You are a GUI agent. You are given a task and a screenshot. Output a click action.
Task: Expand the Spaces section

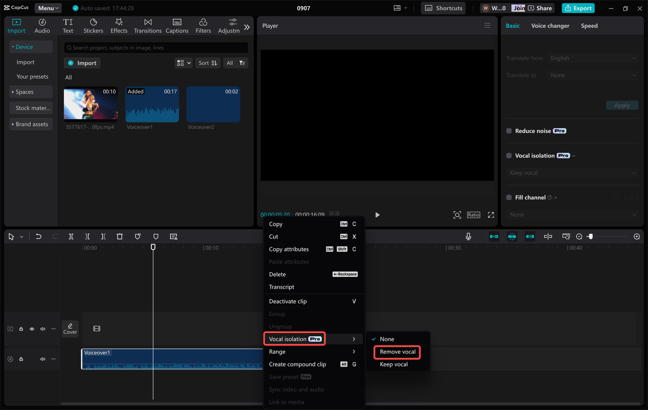tap(31, 92)
